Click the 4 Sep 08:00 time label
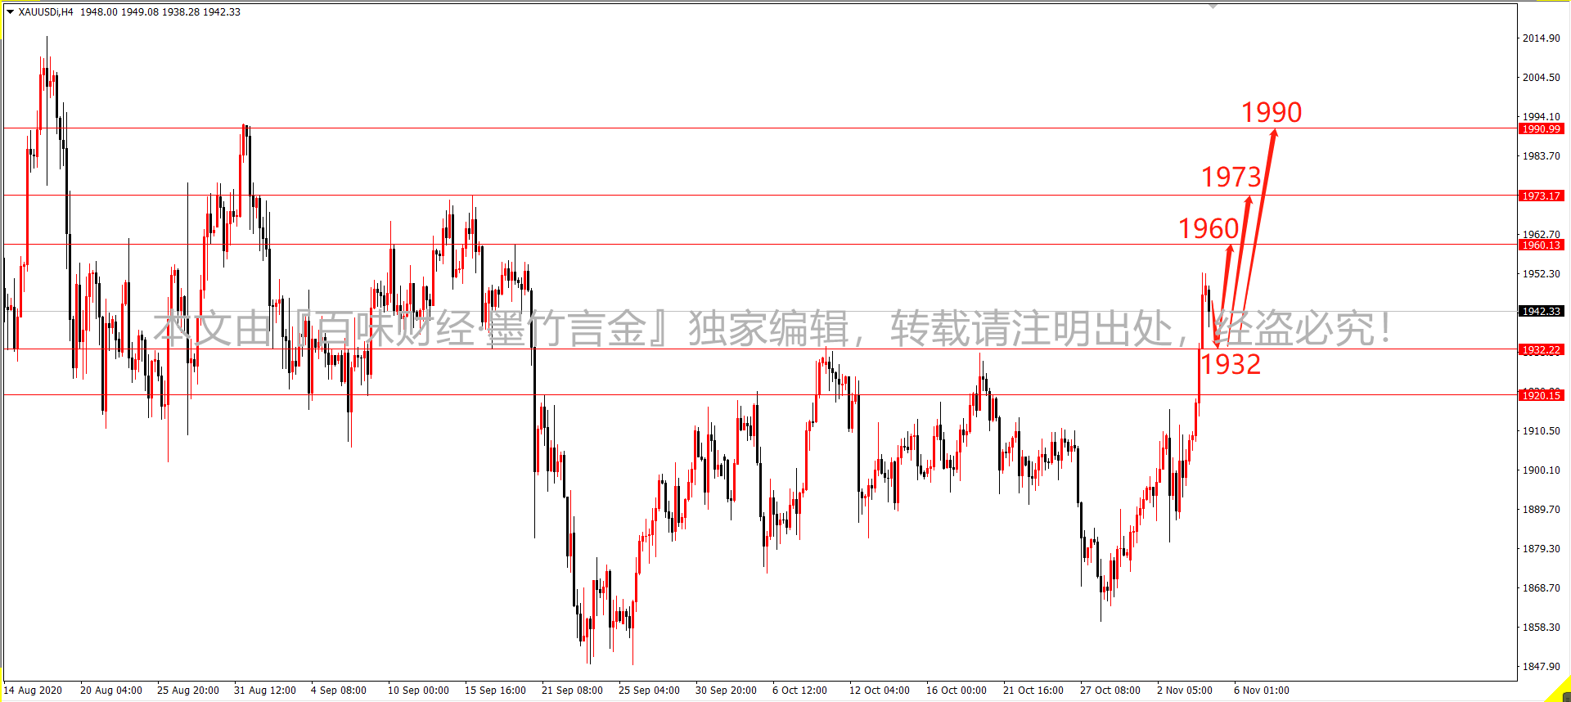Image resolution: width=1571 pixels, height=702 pixels. coord(339,691)
